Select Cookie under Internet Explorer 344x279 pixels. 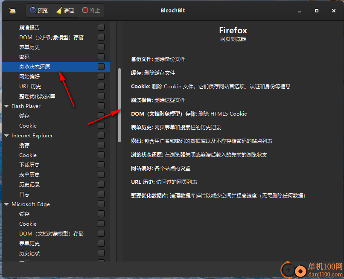pos(56,155)
